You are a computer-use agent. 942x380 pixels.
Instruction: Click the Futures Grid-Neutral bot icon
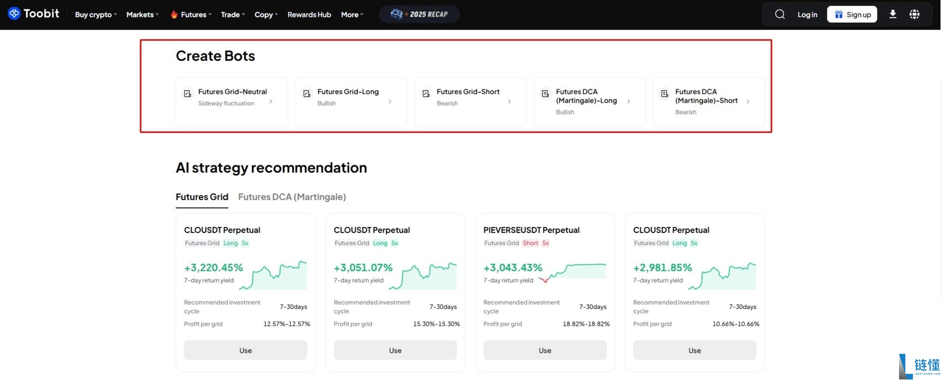[187, 93]
